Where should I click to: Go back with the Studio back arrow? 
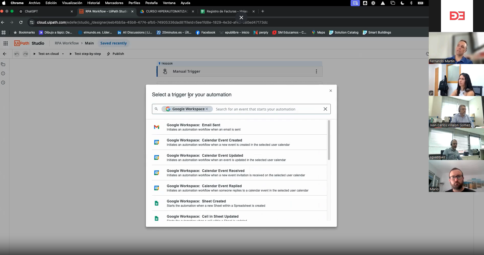[x=5, y=54]
